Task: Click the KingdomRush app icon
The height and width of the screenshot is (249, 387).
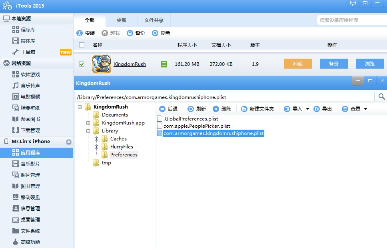Action: click(102, 64)
